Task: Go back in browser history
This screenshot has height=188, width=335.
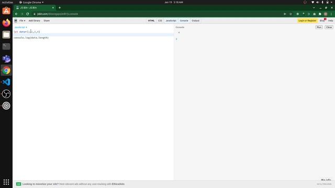Action: pos(16,14)
